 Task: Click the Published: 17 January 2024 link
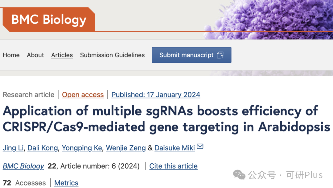[x=156, y=95]
